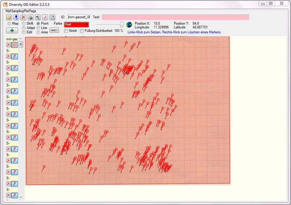Screen dimensions: 291x205
Task: Click the Sichtbarkeit transparency slider handle
Action: tap(121, 24)
